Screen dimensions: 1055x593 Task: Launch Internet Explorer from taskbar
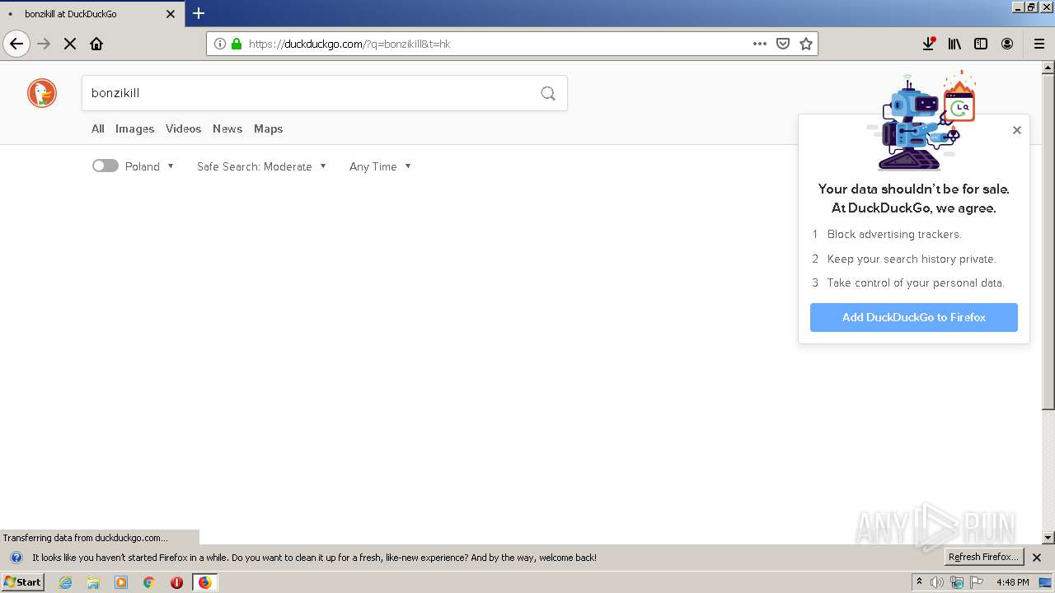tap(65, 582)
